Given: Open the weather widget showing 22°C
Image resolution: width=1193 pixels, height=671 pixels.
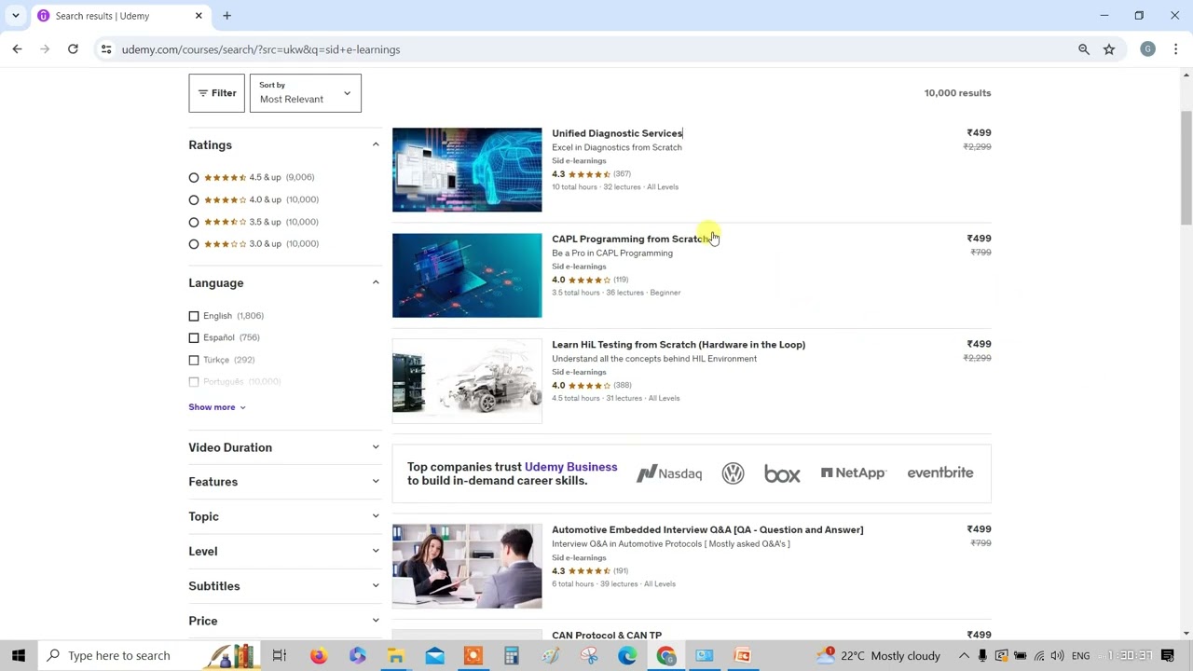Looking at the screenshot, I should coord(877,655).
